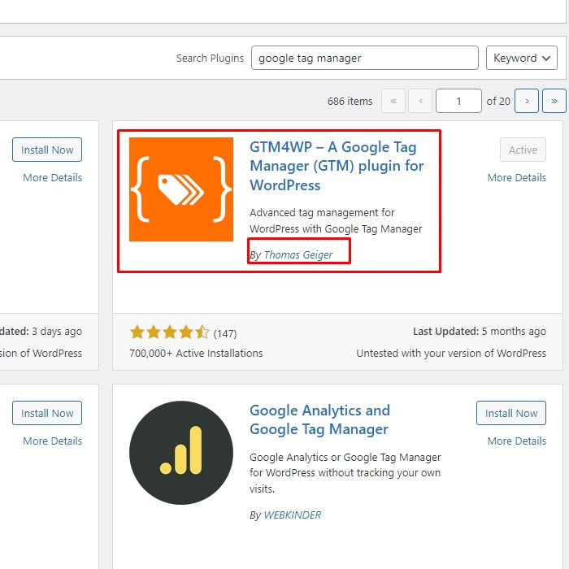
Task: Click the dark Google Analytics bar-chart icon
Action: [180, 453]
